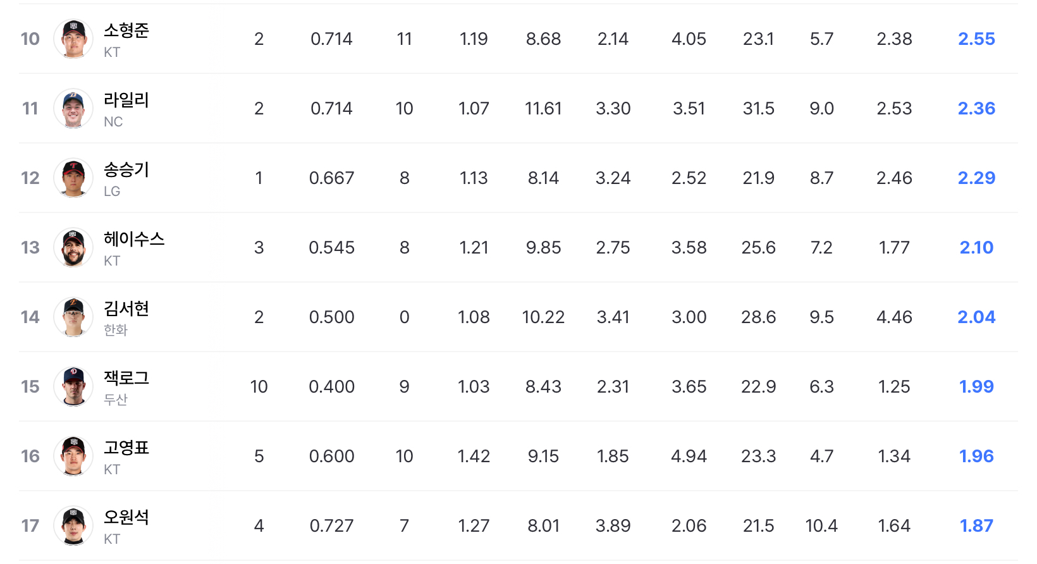Select the 잭로그 player name
1037x564 pixels.
[126, 378]
